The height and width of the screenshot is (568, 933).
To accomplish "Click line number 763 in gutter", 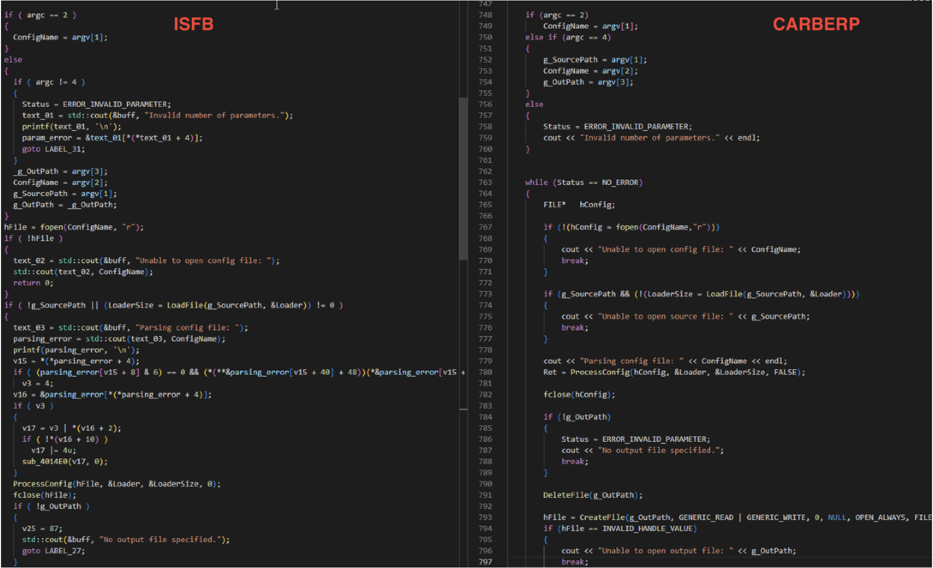I will pos(485,183).
